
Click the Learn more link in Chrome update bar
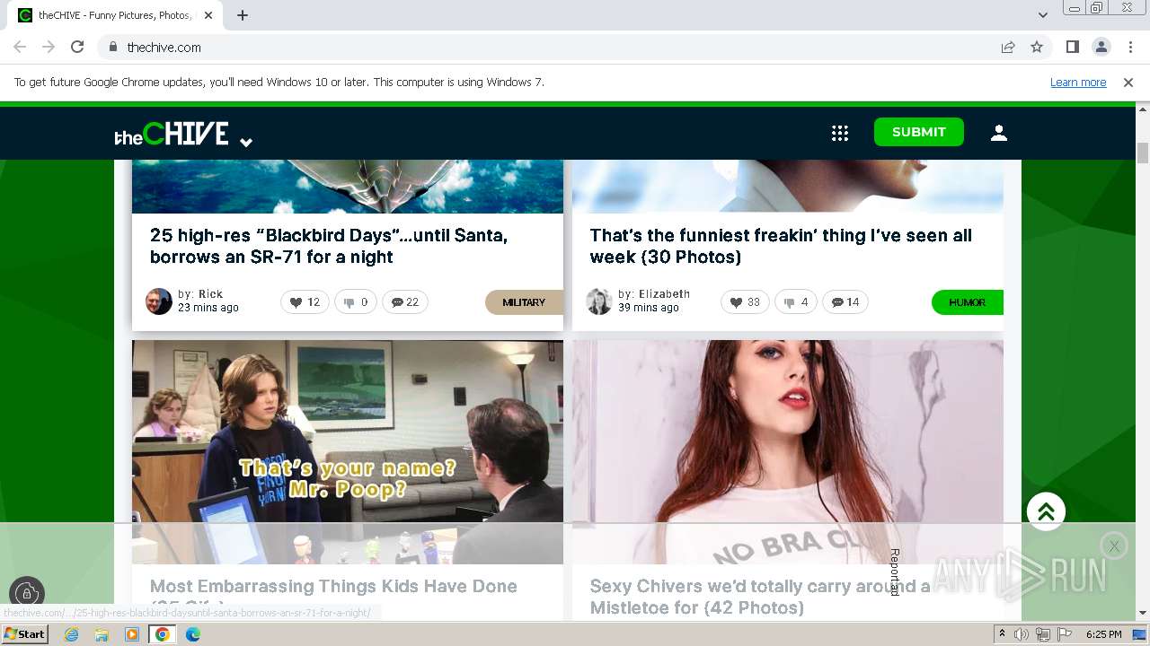[1078, 83]
